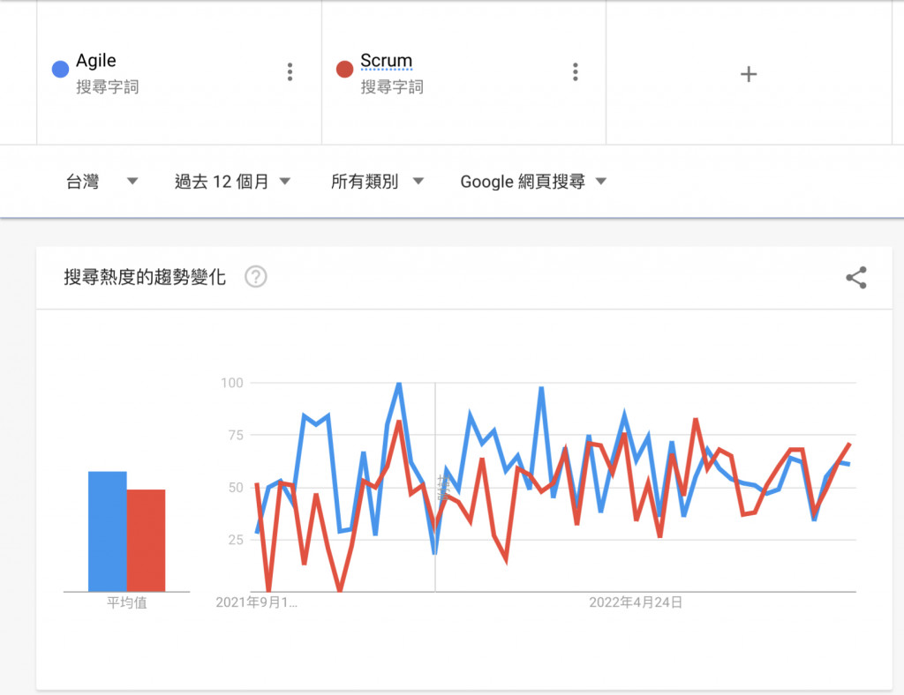Click the red Scrum average bar

coord(146,540)
